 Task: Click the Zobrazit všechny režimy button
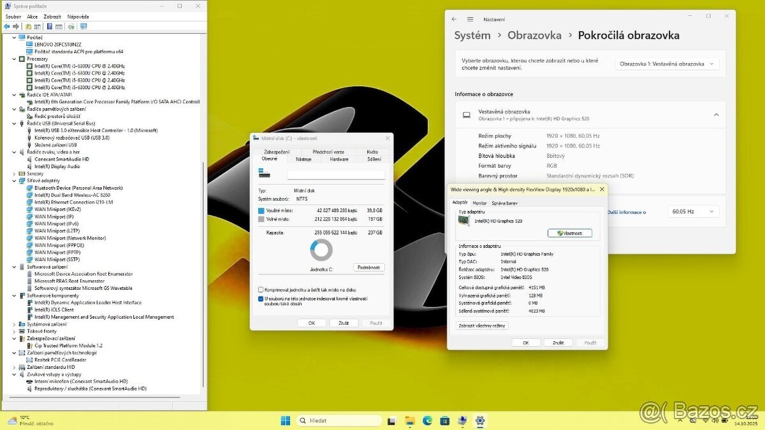[x=482, y=325]
